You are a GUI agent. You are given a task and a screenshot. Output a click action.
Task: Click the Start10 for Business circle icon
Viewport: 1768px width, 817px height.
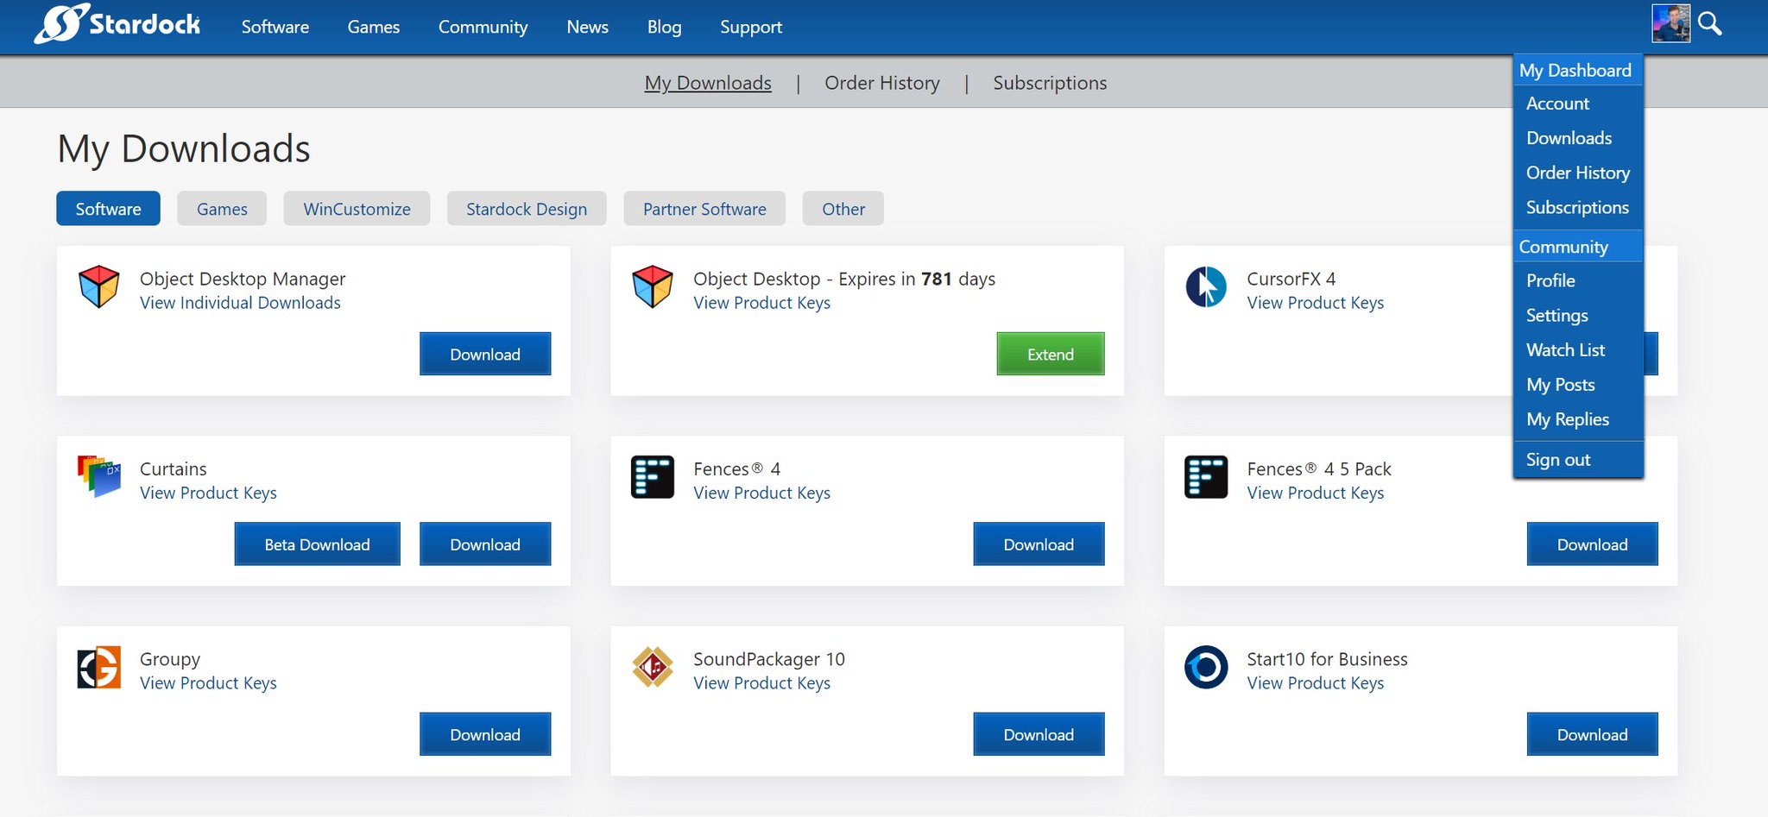pyautogui.click(x=1206, y=667)
